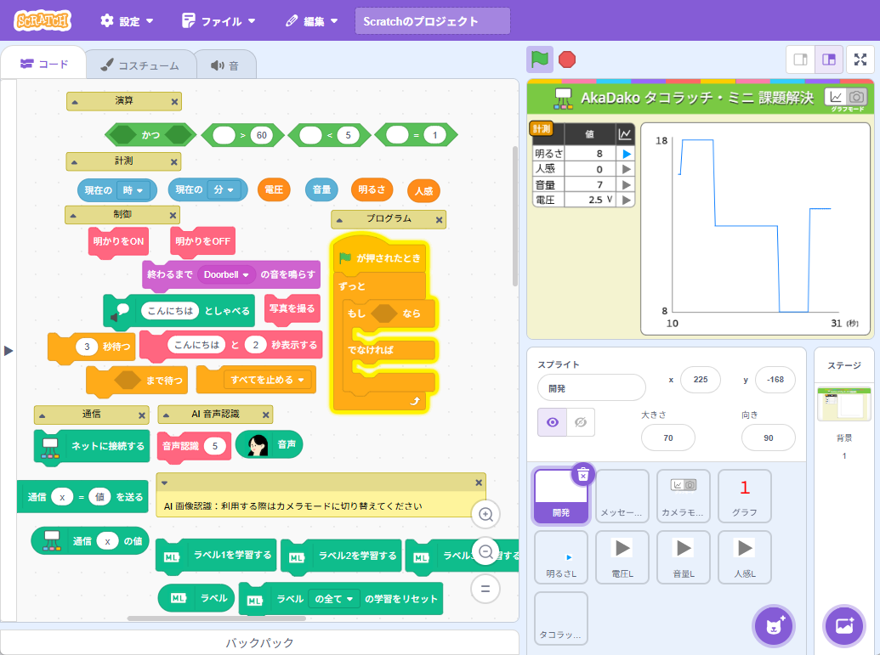Delete the 開発 sprite with trash icon
Image resolution: width=880 pixels, height=655 pixels.
pos(582,474)
